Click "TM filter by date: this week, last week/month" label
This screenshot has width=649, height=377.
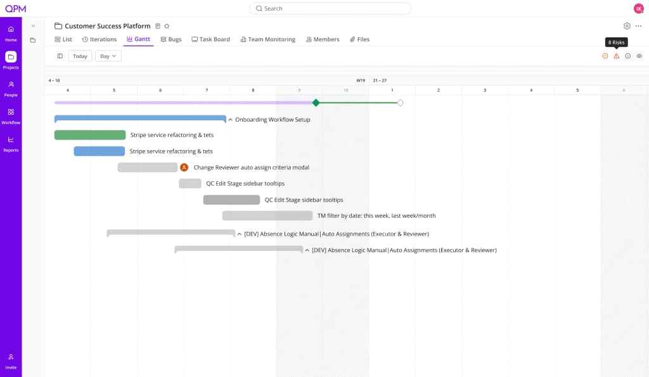coord(376,215)
